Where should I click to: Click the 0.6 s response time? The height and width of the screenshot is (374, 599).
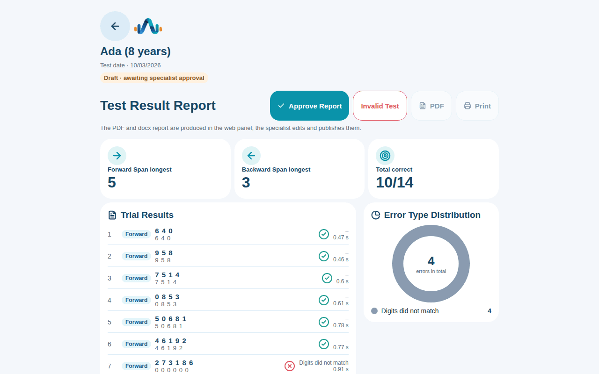click(343, 281)
